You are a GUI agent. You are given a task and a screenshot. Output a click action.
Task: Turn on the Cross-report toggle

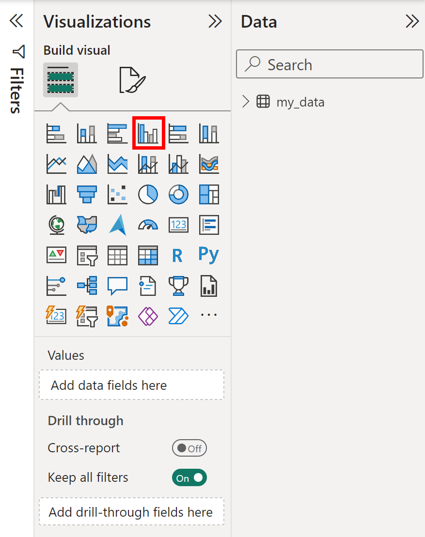[189, 448]
